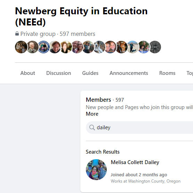Go to the Rooms tab
Viewport: 193px width, 193px height.
[167, 73]
